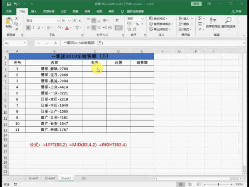Add a new sheet with plus button

tap(84, 178)
